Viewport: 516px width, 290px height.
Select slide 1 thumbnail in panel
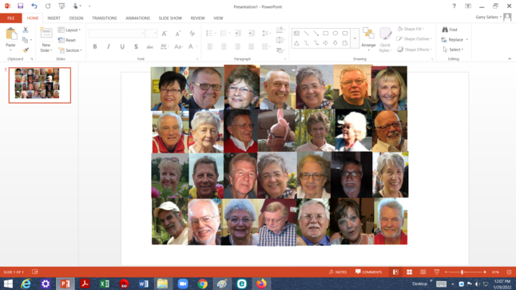(x=40, y=85)
